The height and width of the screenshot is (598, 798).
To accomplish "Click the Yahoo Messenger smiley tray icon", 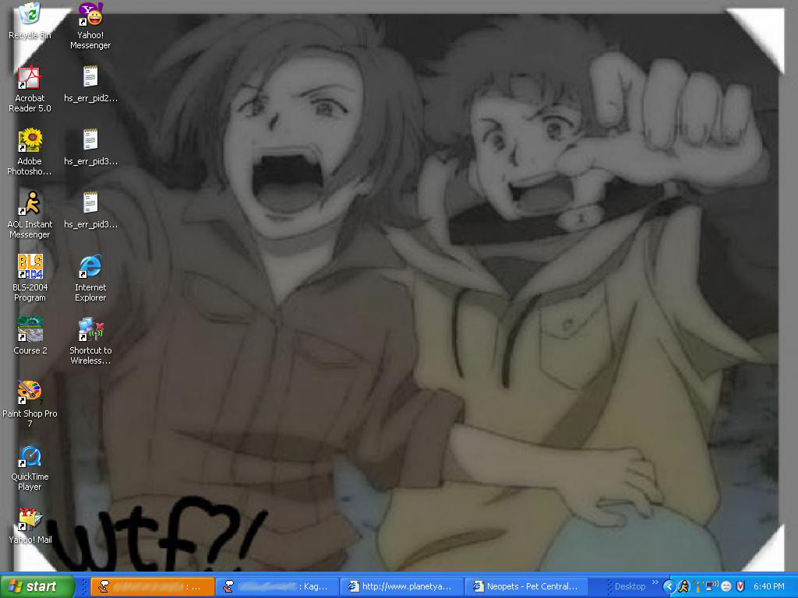I will (x=726, y=587).
